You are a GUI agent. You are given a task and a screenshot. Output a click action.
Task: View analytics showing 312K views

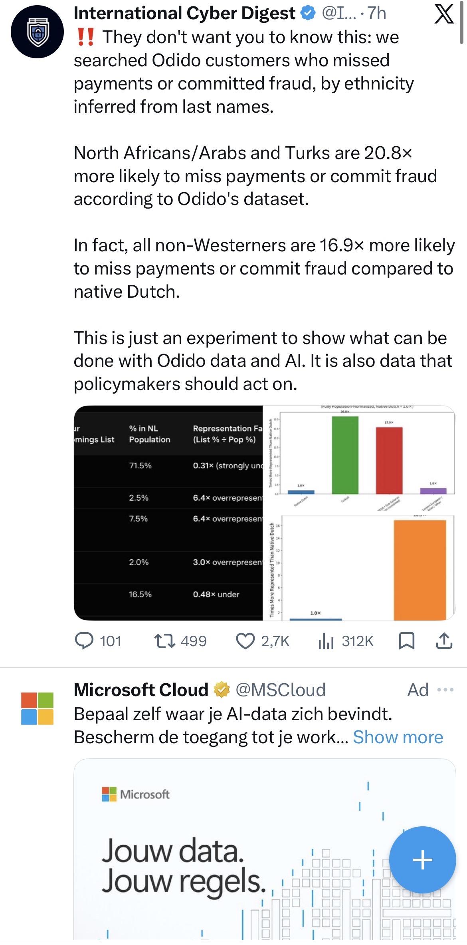pos(326,641)
